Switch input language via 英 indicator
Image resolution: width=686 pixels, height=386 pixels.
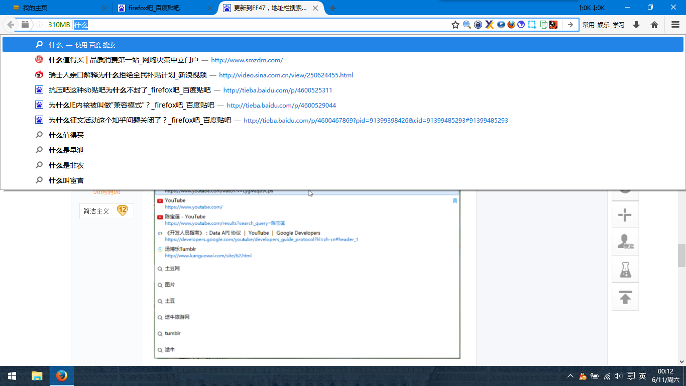point(643,376)
